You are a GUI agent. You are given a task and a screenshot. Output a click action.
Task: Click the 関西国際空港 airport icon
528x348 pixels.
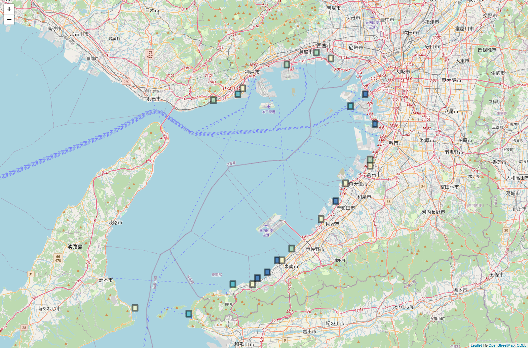[266, 225]
